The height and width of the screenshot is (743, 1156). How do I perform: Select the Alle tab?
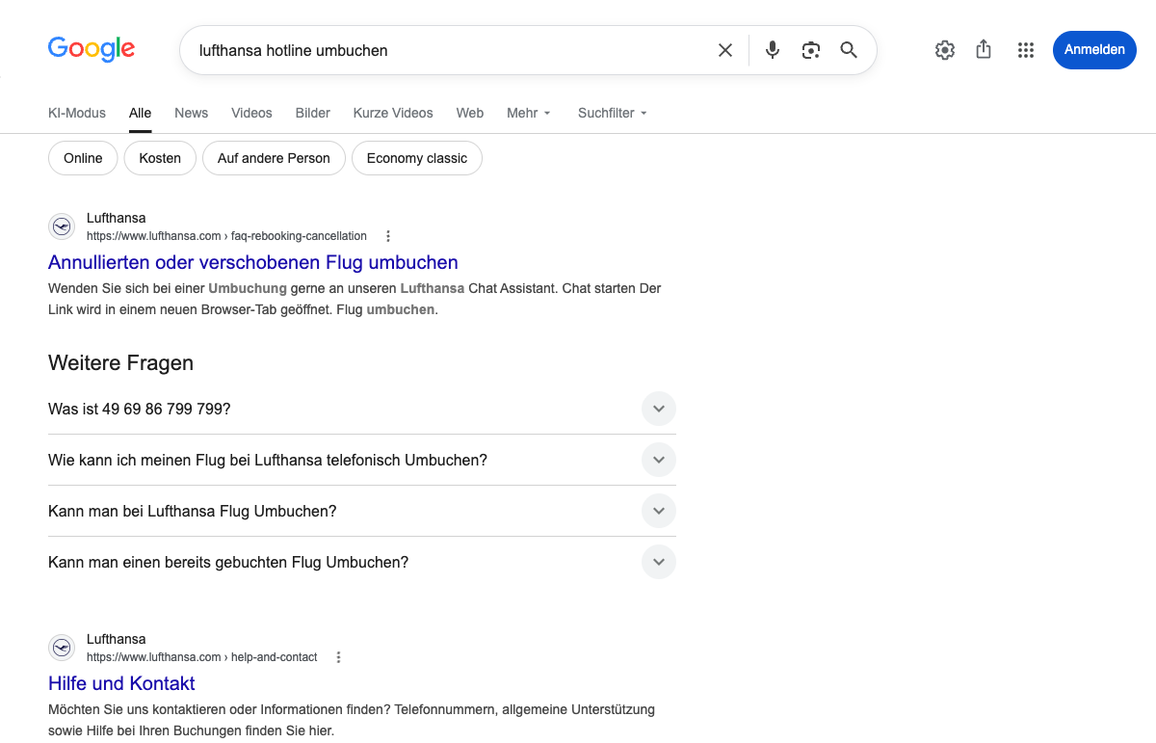141,113
